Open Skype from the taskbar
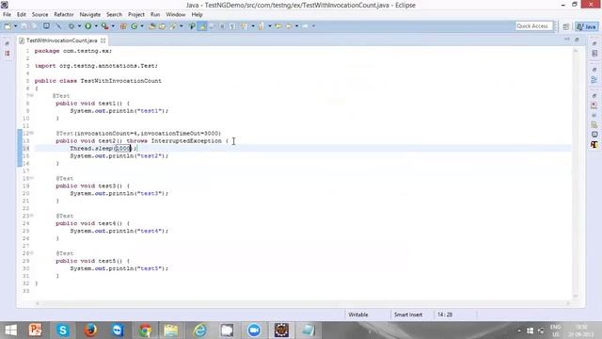The width and height of the screenshot is (602, 339). 63,331
